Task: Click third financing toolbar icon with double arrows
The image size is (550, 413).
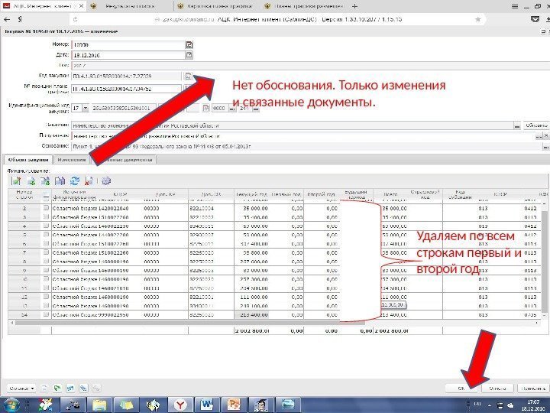Action: pyautogui.click(x=45, y=180)
